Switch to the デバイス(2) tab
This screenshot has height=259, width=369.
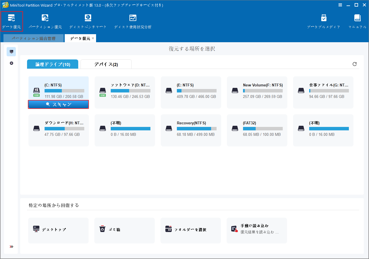[106, 64]
